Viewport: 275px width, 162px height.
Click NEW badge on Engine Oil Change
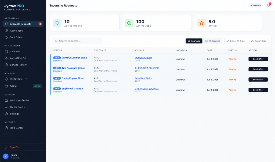coord(57,89)
